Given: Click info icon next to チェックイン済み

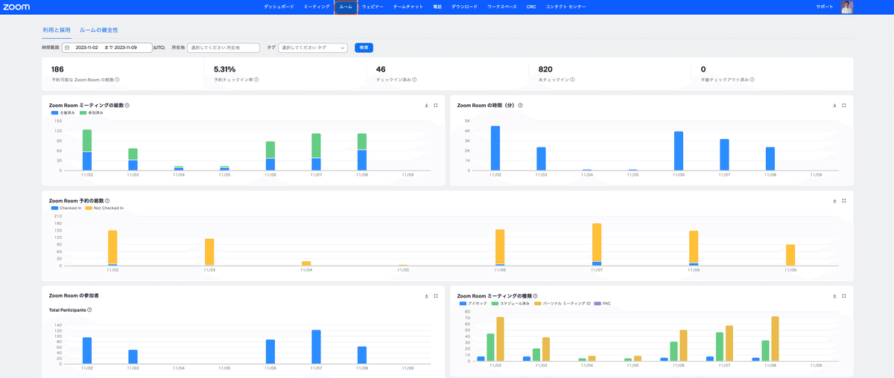Looking at the screenshot, I should [x=414, y=79].
